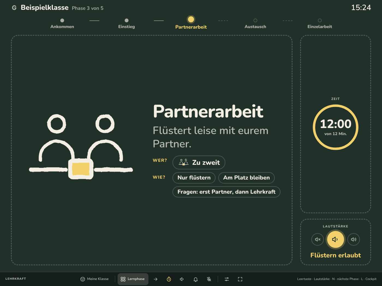Select the whisper volume level button
The height and width of the screenshot is (286, 382).
pos(336,239)
